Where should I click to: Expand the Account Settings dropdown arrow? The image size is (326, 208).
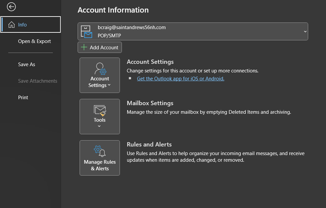coord(109,85)
